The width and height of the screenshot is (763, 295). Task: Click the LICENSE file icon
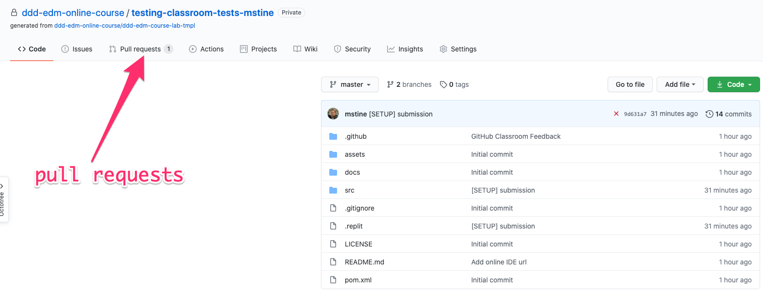click(x=333, y=244)
